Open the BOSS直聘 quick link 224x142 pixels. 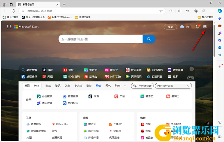[71, 77]
